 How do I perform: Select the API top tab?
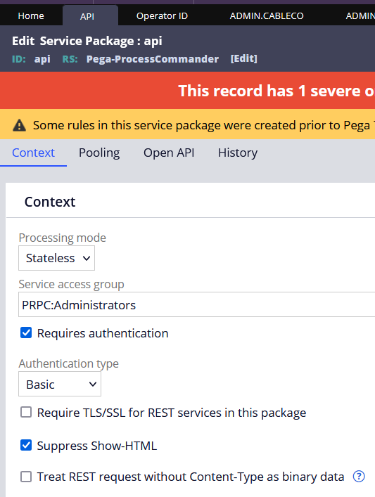tap(87, 16)
